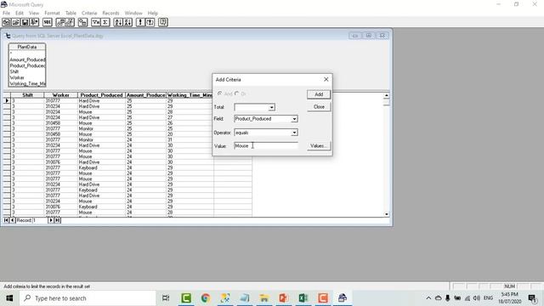Click the Task View taskbar icon
544x306 pixels.
(166, 298)
